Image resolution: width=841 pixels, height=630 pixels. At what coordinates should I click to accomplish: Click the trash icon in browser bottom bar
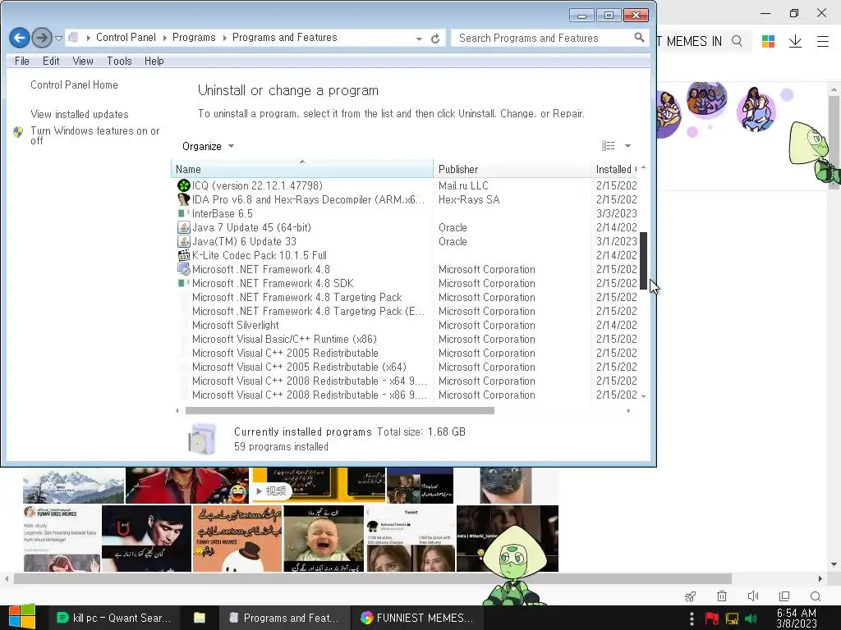722,596
